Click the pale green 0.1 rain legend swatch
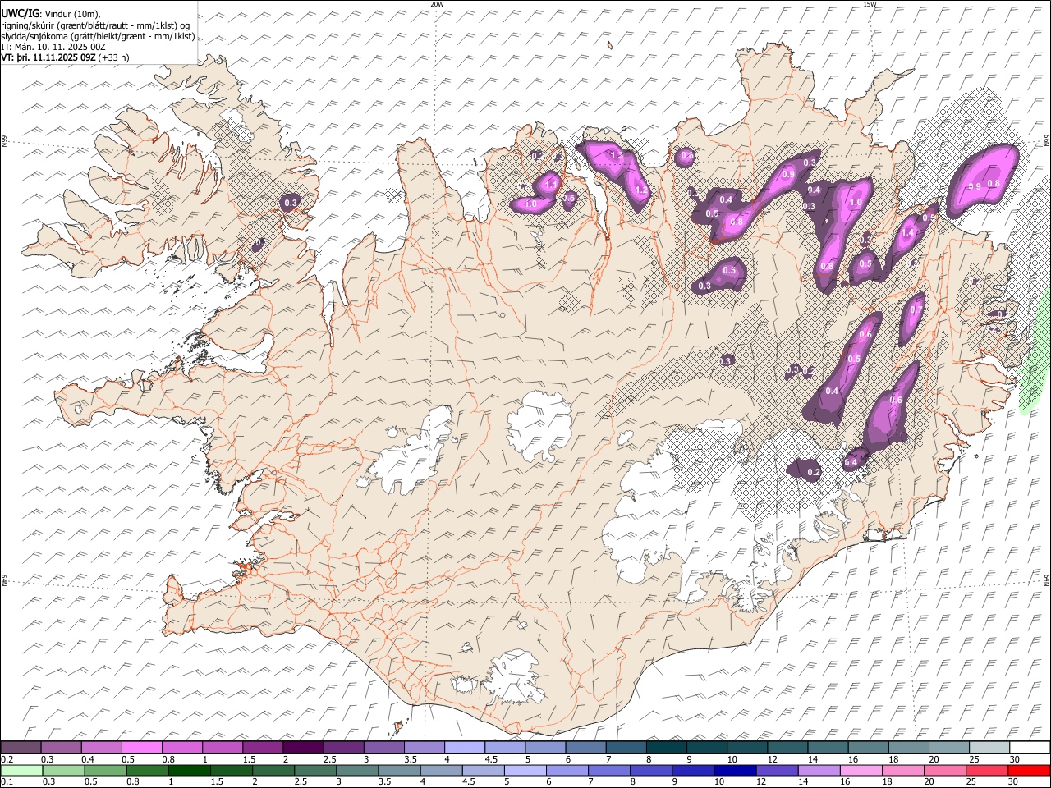1051x788 pixels. (x=21, y=771)
